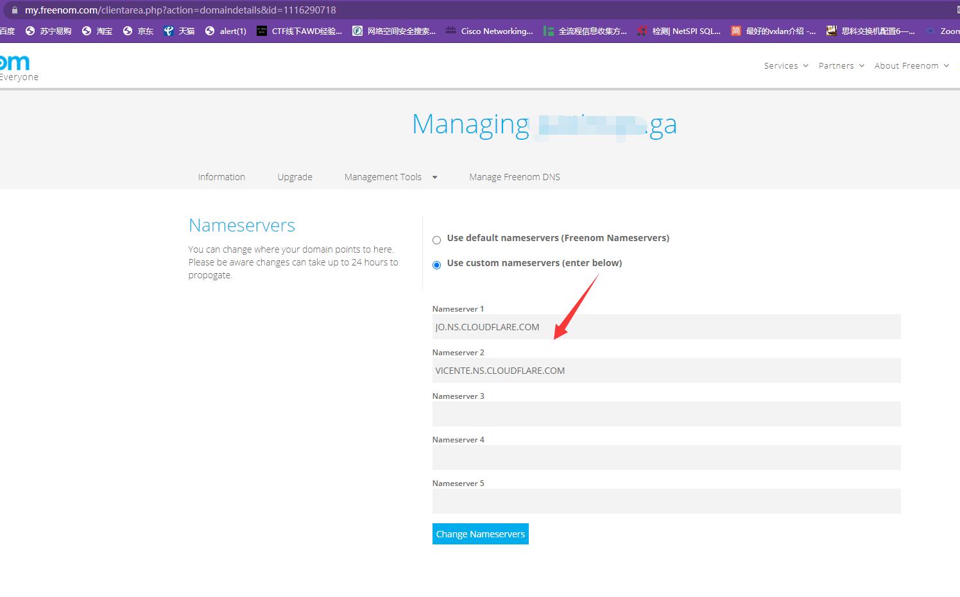Click the Nameserver 1 input field
The height and width of the screenshot is (597, 960).
pyautogui.click(x=667, y=327)
